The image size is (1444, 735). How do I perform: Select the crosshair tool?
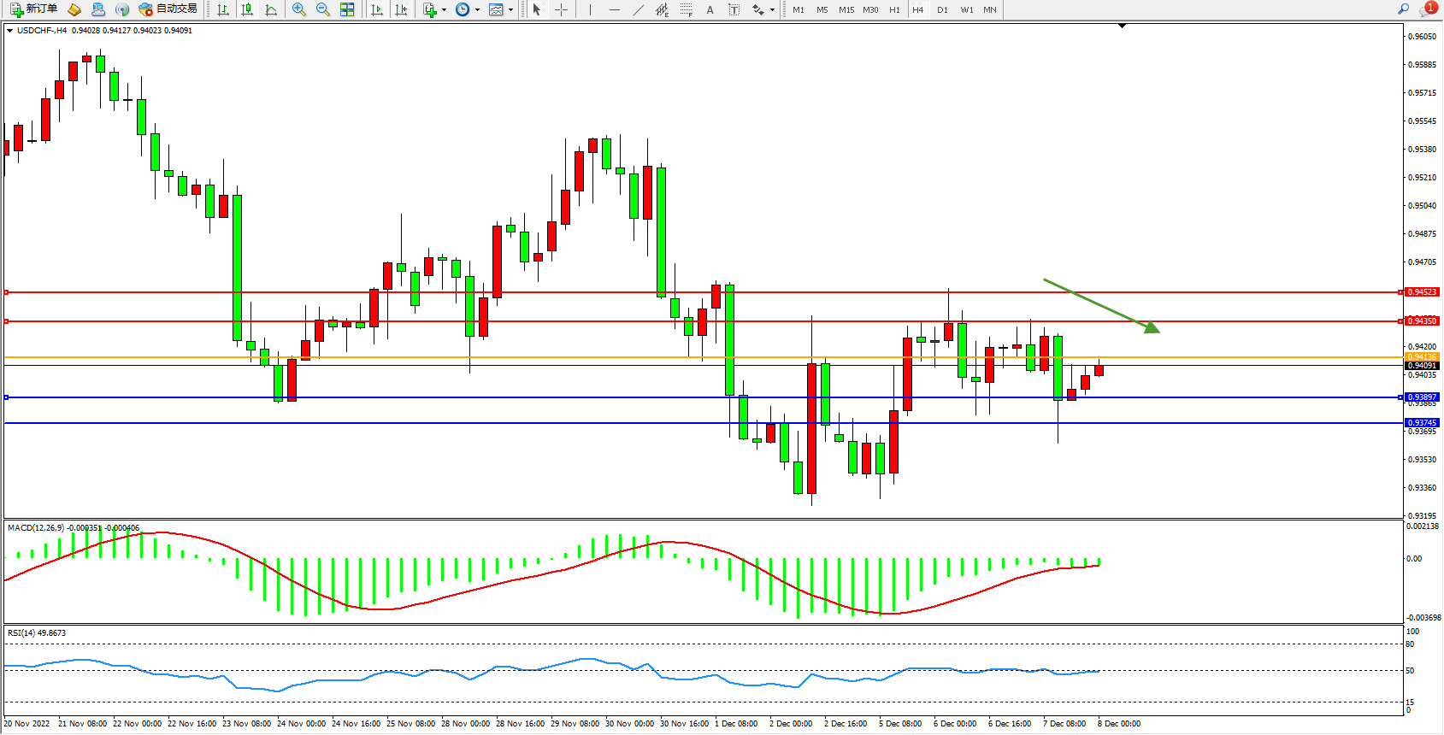[562, 9]
